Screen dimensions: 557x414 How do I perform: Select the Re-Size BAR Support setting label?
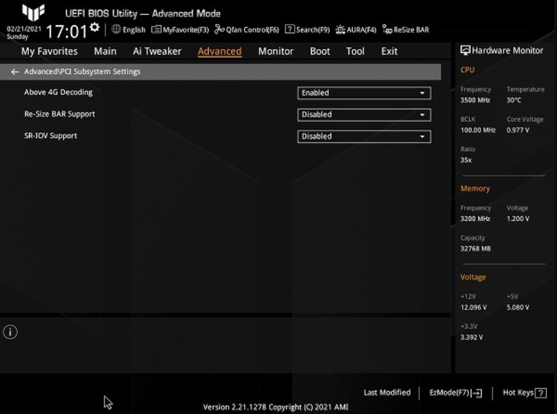click(60, 114)
